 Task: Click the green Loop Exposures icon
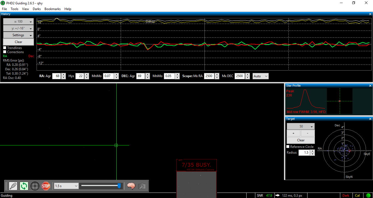[24, 186]
